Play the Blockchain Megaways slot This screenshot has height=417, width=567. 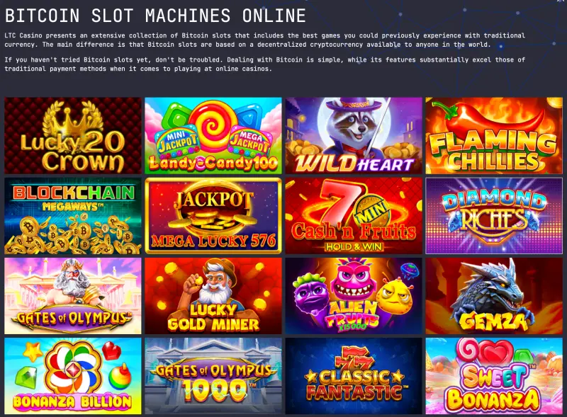(73, 216)
